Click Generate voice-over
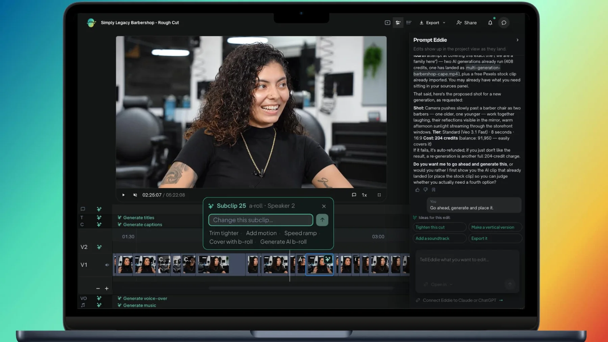Image resolution: width=608 pixels, height=342 pixels. tap(142, 298)
